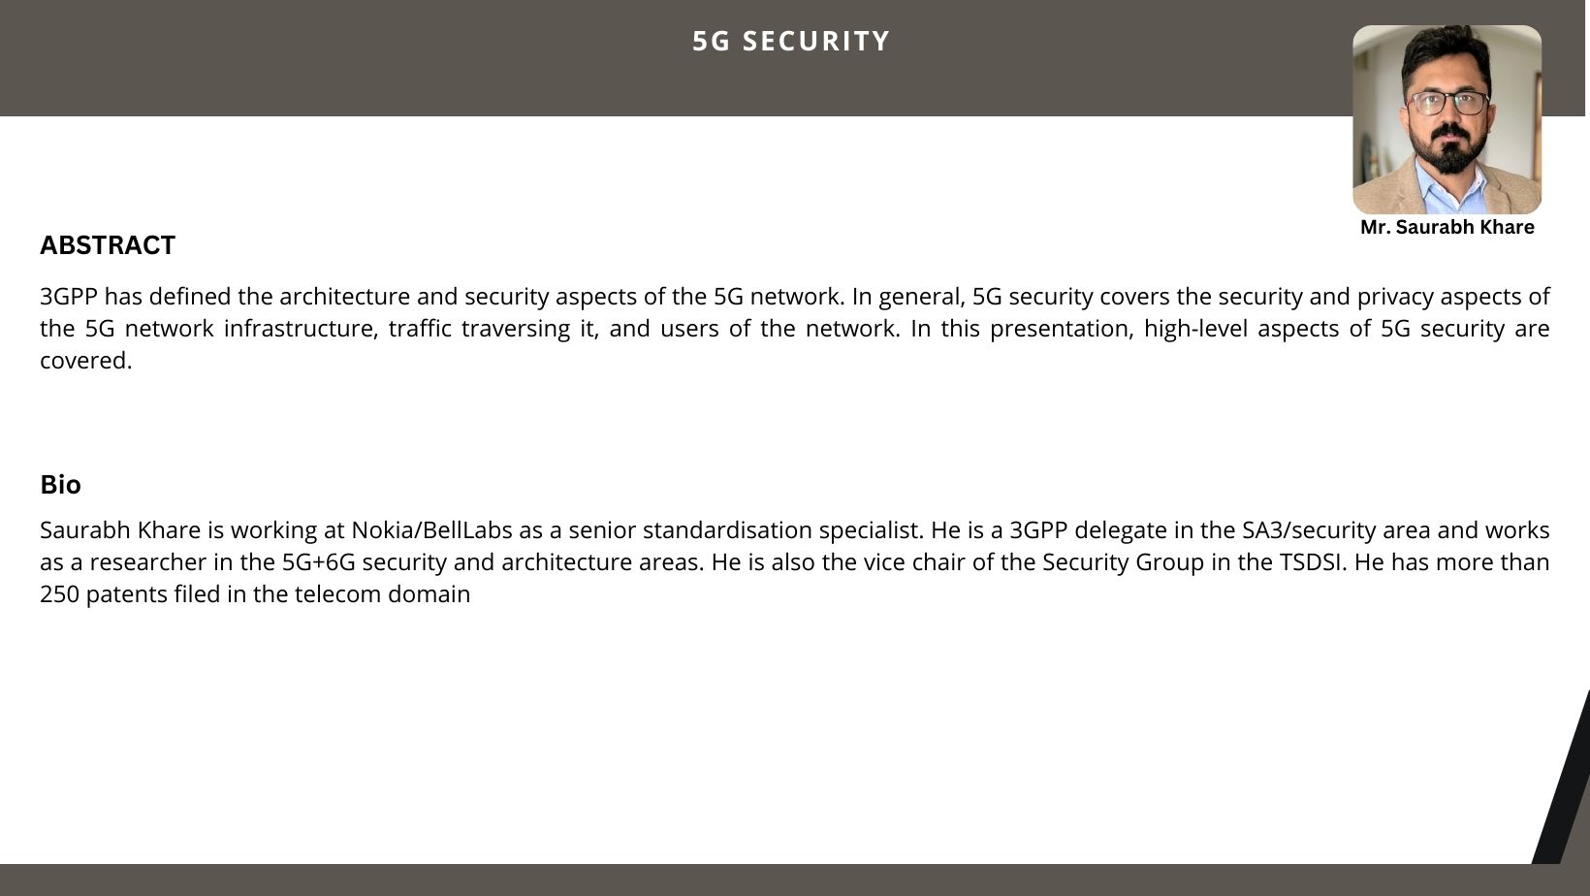Click the Nokia/BellLabs text in the bio
This screenshot has height=896, width=1590.
431,530
